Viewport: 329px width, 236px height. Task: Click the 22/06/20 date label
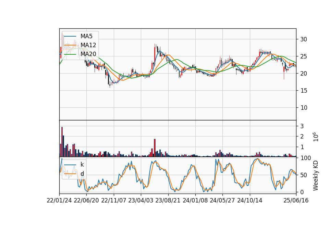[x=86, y=200]
